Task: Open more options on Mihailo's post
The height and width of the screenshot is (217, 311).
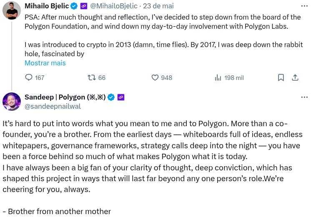Action: click(x=304, y=6)
